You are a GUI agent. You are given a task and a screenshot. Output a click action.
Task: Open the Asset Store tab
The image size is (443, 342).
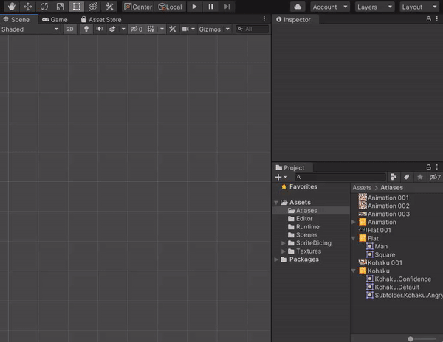pyautogui.click(x=101, y=20)
